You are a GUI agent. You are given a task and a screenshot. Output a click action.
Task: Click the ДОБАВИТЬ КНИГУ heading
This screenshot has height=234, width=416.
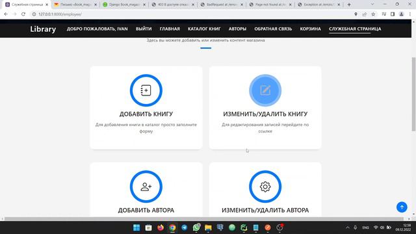(x=146, y=114)
